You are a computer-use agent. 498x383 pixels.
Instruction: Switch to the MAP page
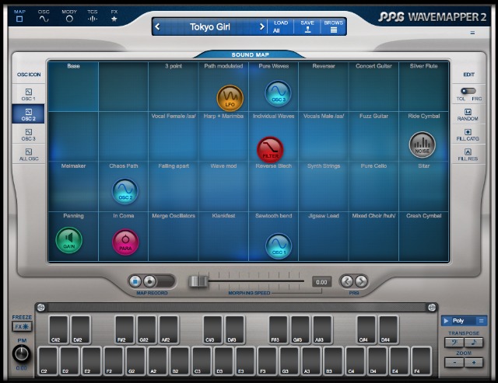point(19,16)
